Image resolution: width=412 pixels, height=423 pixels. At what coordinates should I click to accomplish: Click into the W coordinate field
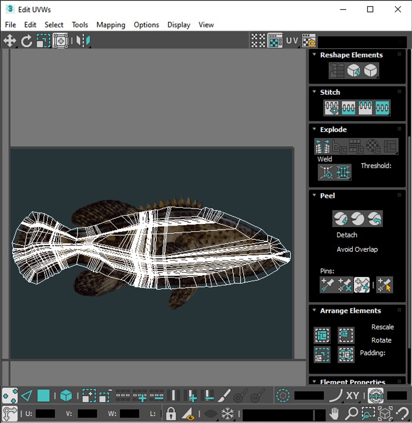point(130,414)
